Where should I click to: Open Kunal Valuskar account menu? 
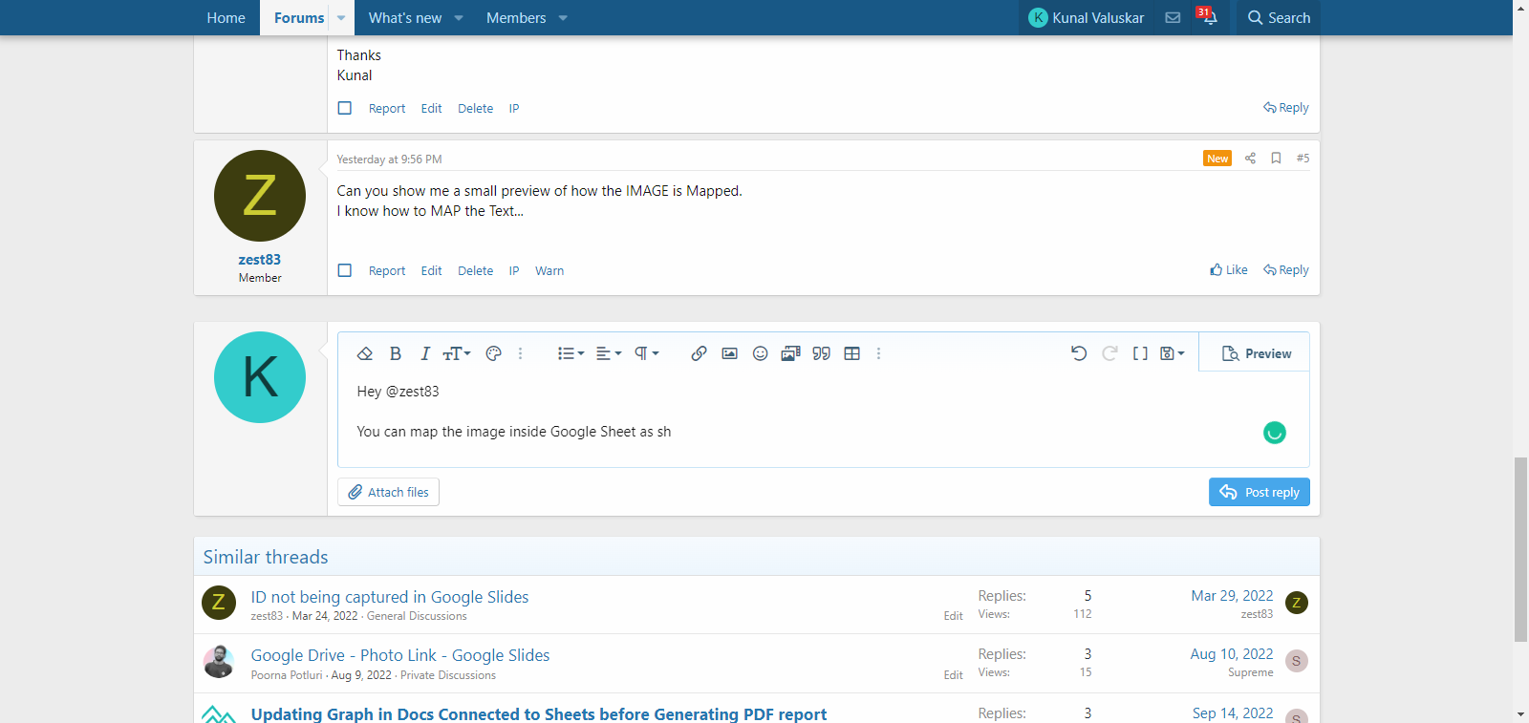pos(1087,17)
